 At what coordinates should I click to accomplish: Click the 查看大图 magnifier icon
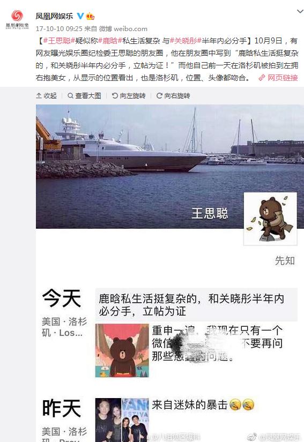coord(70,96)
